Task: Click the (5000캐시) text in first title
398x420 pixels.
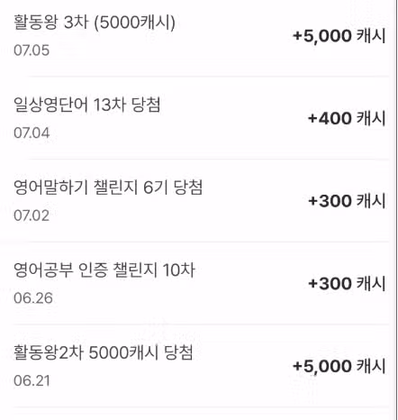Action: point(134,23)
